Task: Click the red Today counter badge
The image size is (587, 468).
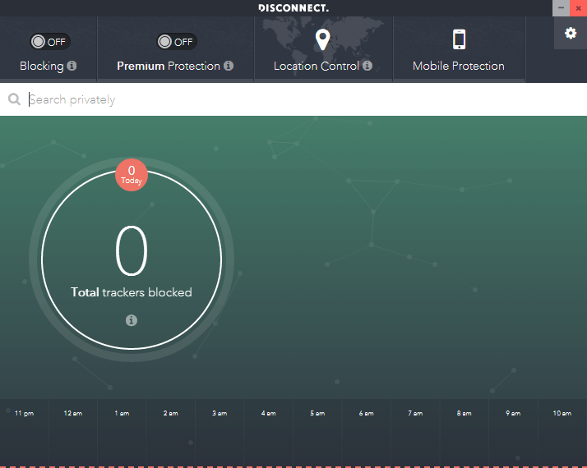Action: (x=132, y=175)
